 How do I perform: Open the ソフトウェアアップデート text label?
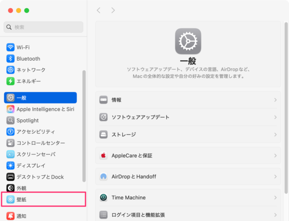click(x=141, y=117)
